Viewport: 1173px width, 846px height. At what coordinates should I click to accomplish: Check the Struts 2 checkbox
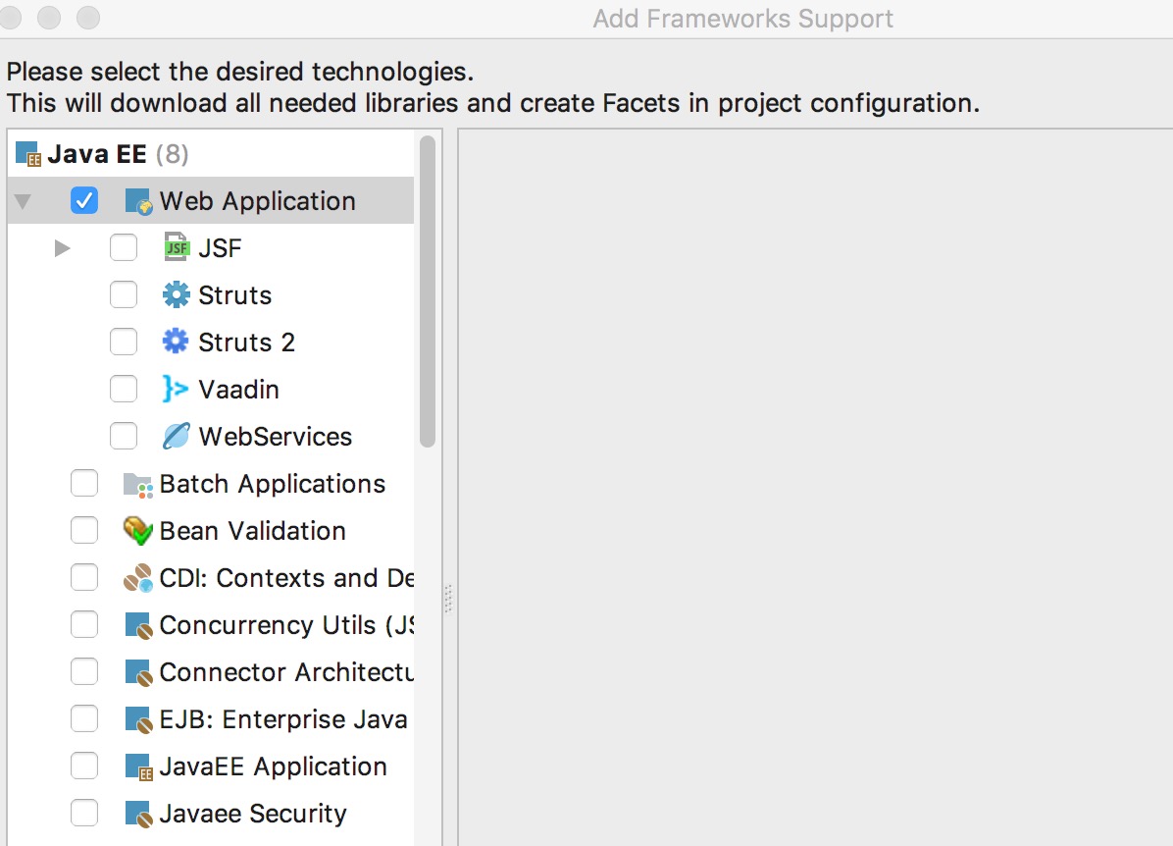[x=124, y=342]
